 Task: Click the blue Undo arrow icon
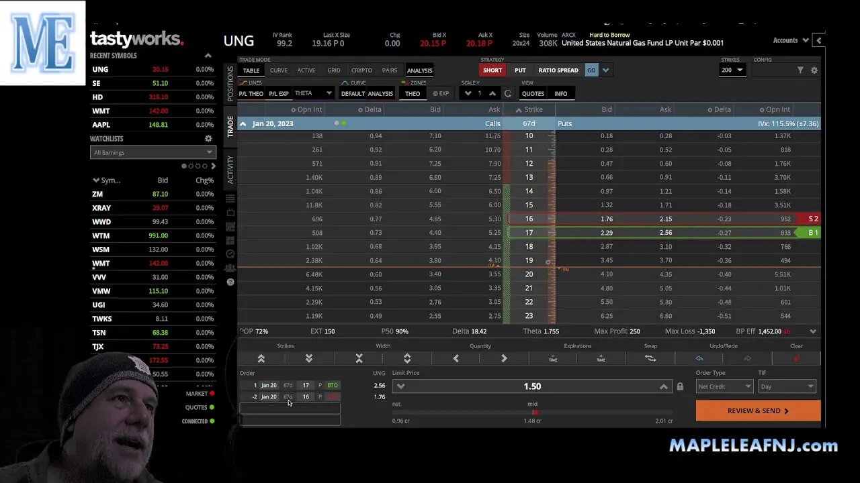pyautogui.click(x=699, y=359)
